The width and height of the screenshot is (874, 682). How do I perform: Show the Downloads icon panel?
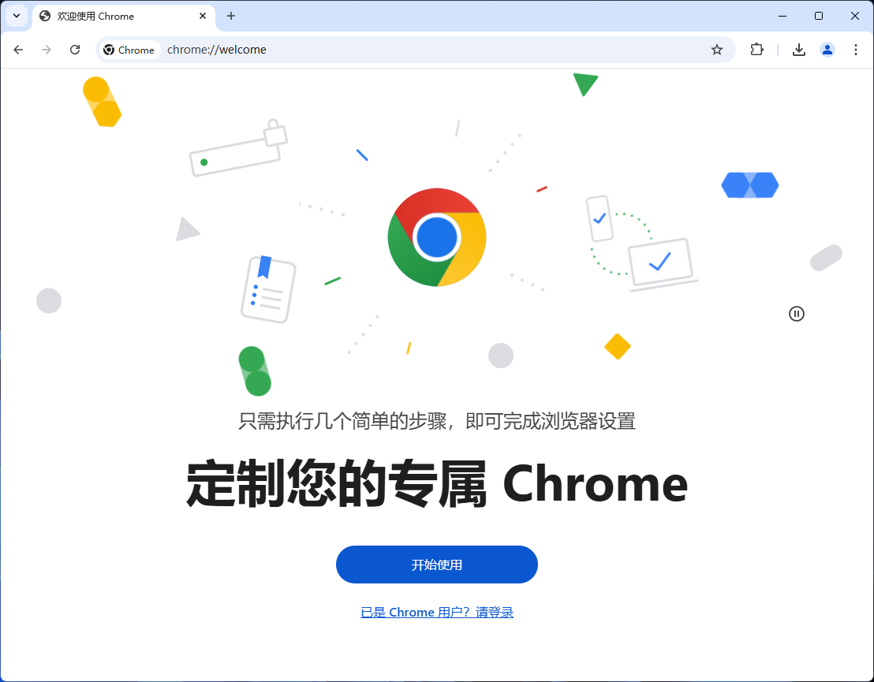(799, 50)
